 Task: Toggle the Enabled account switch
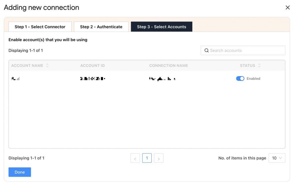pyautogui.click(x=240, y=78)
